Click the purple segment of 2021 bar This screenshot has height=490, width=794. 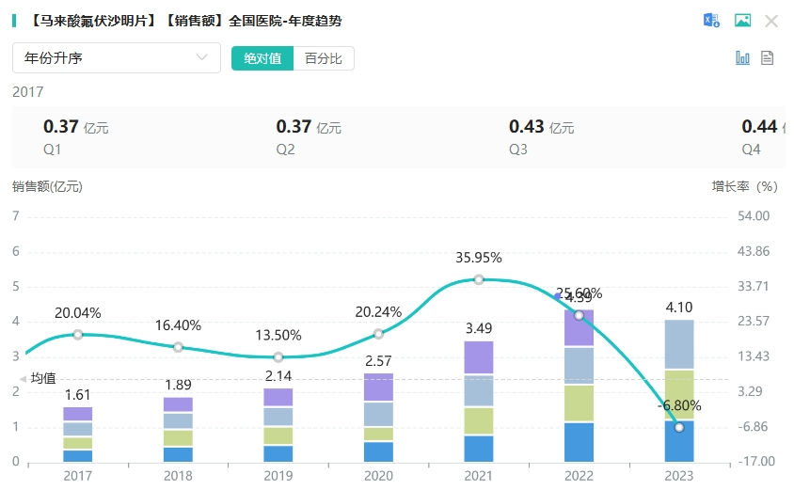tap(479, 357)
